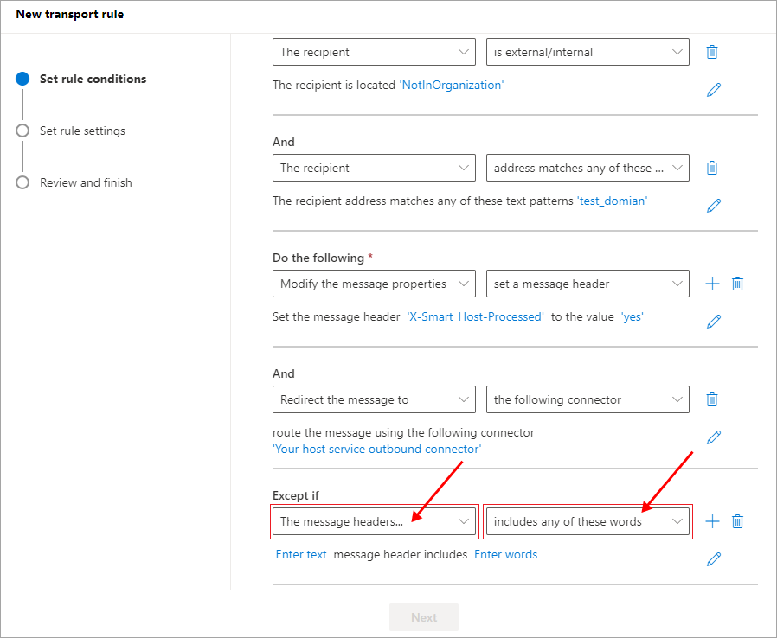The image size is (777, 638).
Task: Edit the X-Smart_Host-Processed header action
Action: coord(714,322)
